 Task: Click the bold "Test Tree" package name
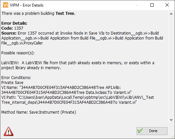65,14
